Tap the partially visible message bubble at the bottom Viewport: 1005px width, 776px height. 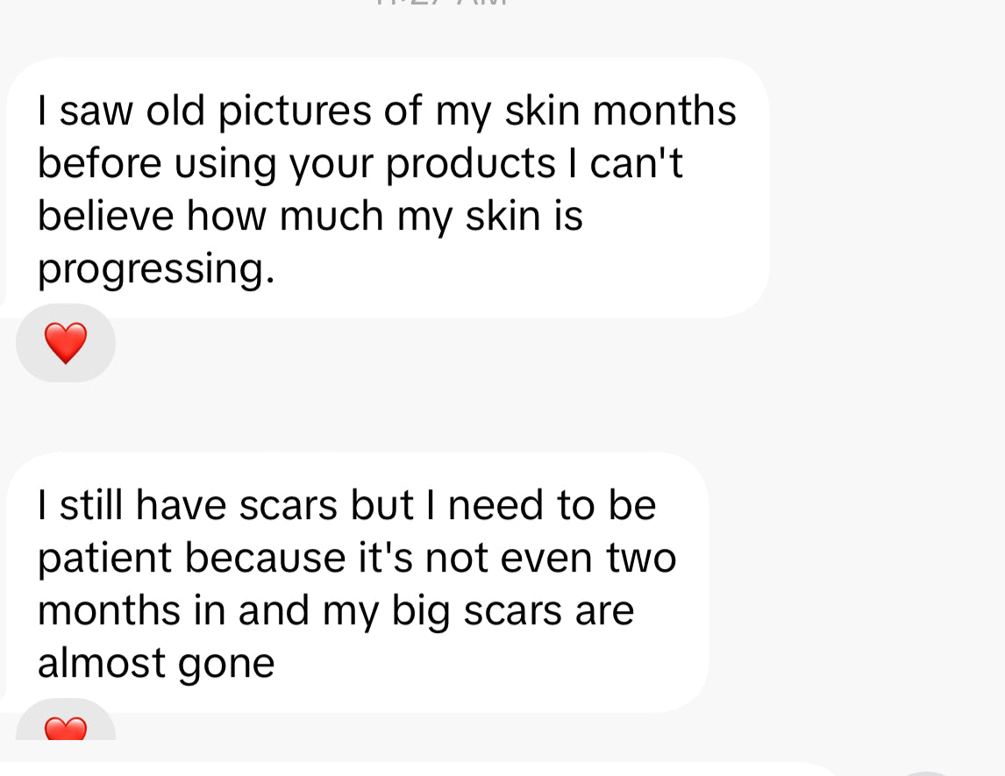(421, 769)
